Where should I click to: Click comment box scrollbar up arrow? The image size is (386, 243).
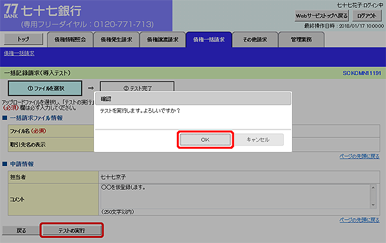pos(373,187)
